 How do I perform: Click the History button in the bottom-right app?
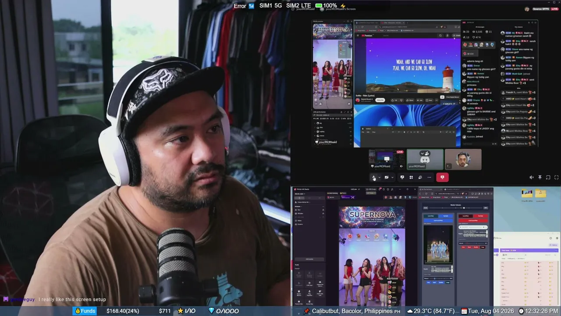(554, 245)
